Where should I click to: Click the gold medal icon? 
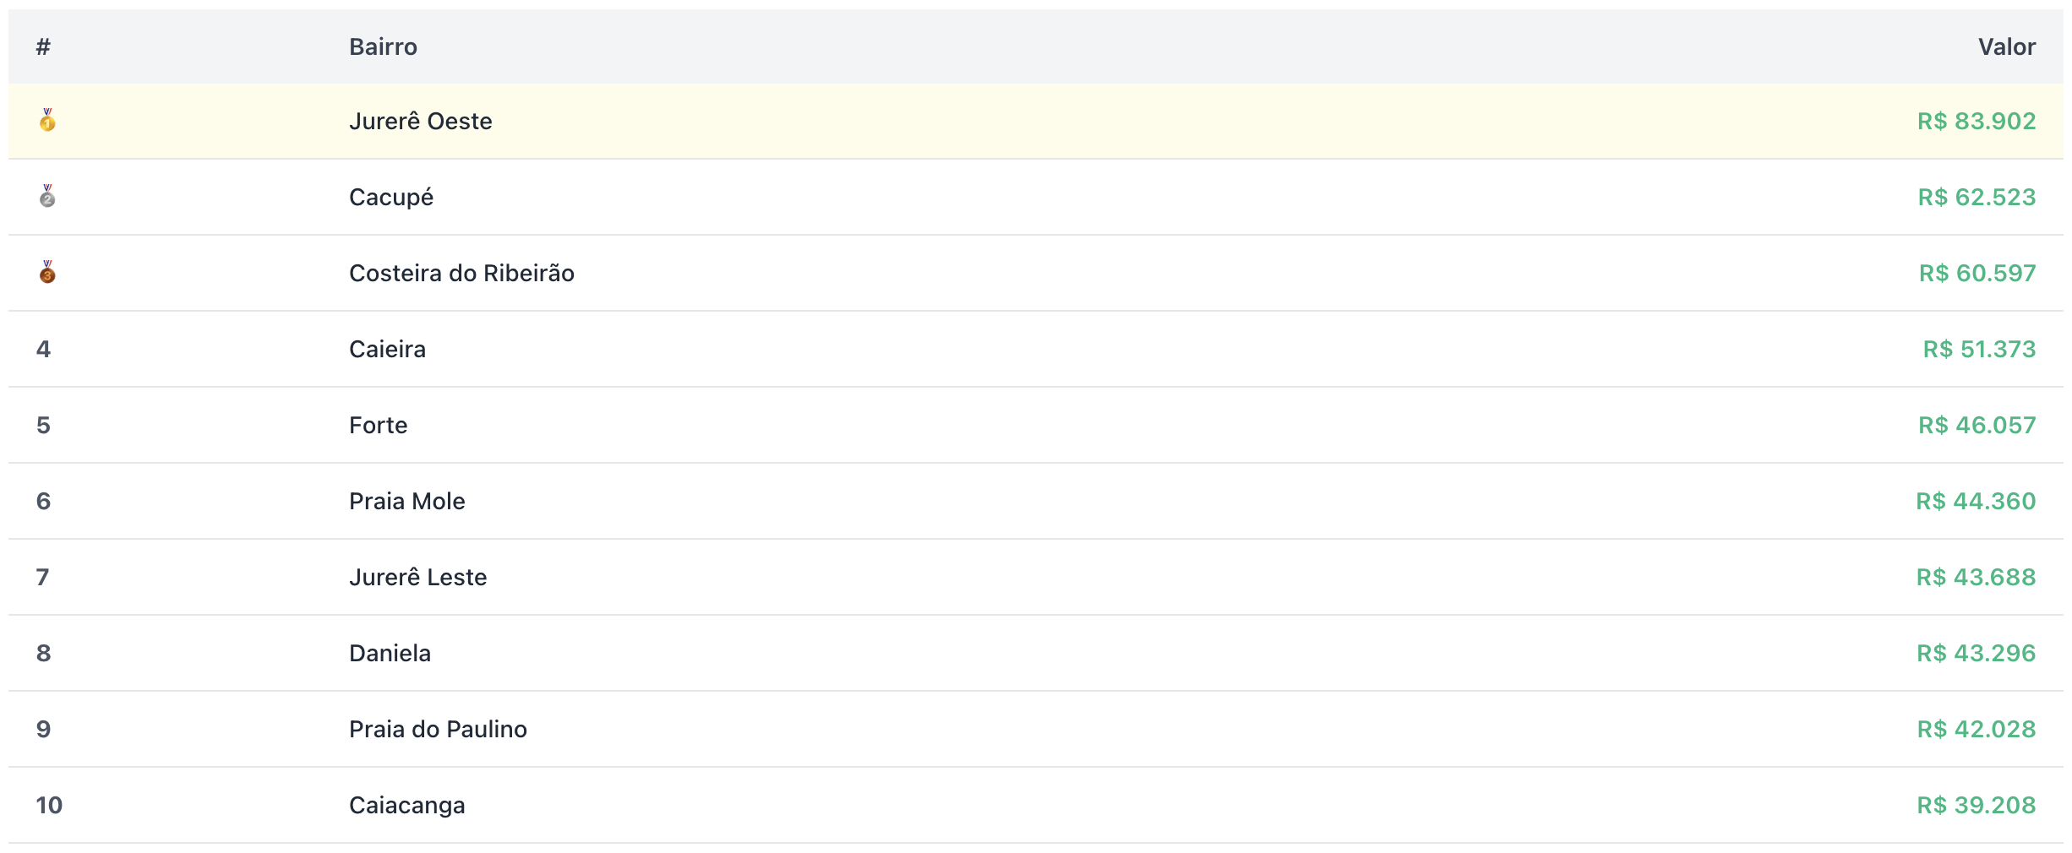click(x=47, y=121)
